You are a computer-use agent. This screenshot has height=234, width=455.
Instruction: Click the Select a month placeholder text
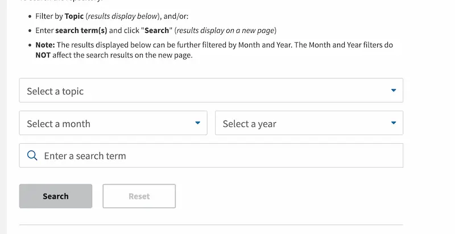point(59,124)
